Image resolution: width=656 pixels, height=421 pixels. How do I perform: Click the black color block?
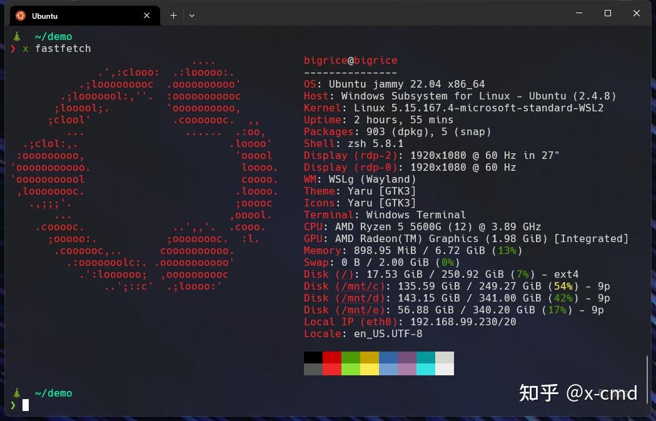pos(313,357)
